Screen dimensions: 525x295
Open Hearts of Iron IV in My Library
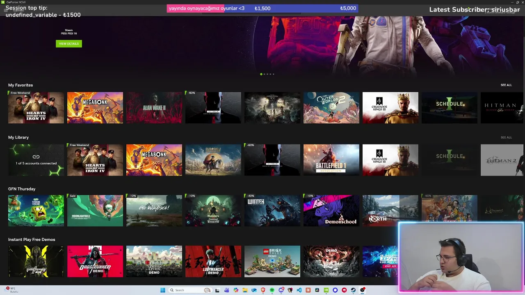click(x=95, y=160)
